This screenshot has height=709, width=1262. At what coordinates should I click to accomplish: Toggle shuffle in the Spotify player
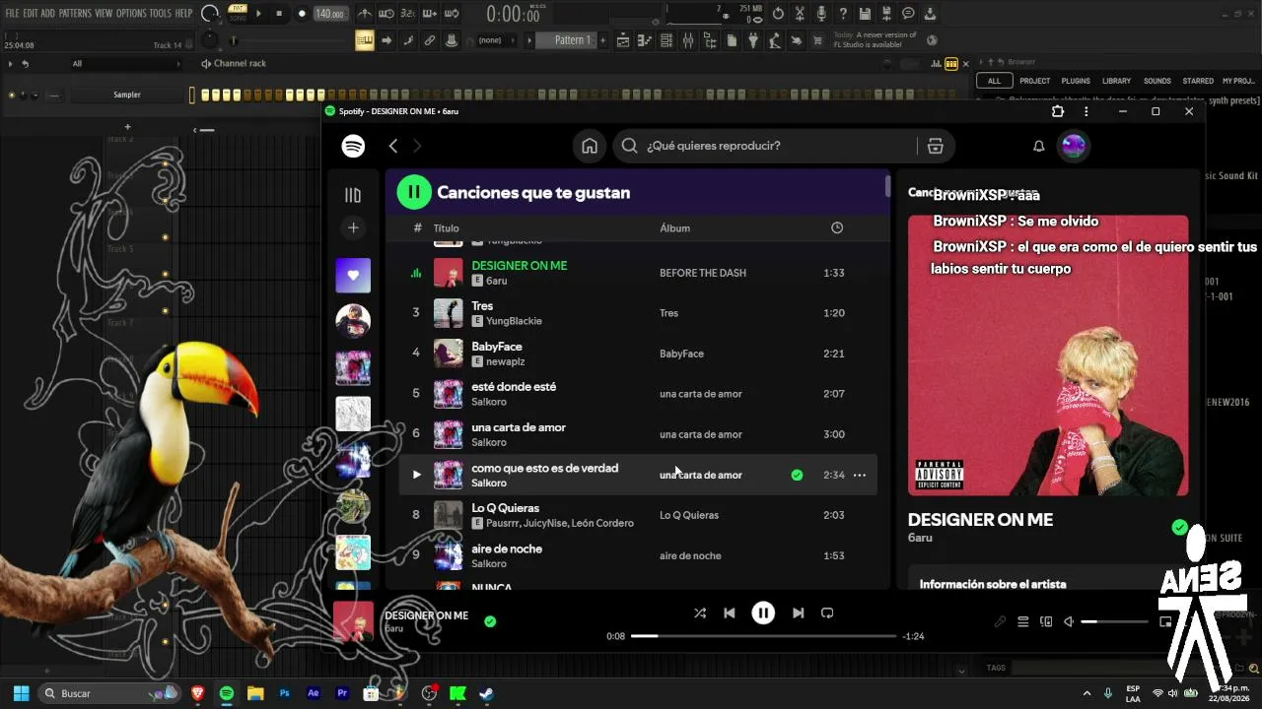700,612
